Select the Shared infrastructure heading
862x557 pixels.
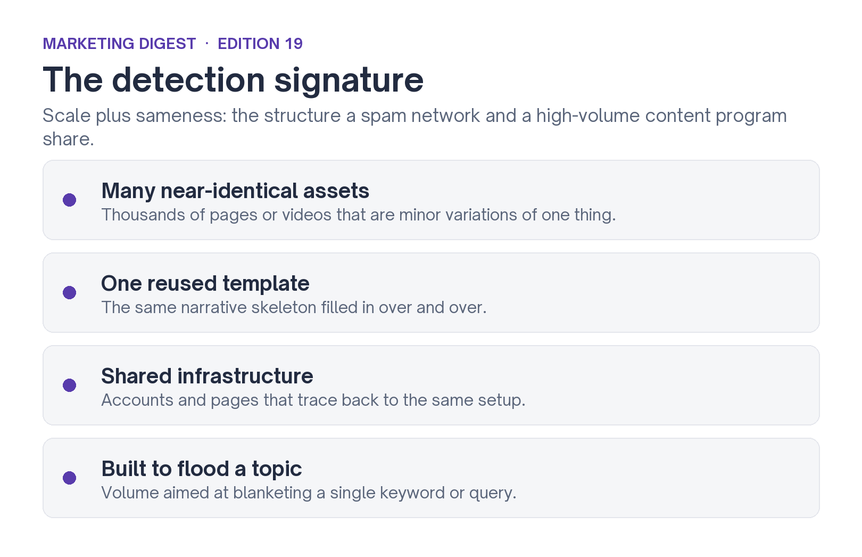207,376
